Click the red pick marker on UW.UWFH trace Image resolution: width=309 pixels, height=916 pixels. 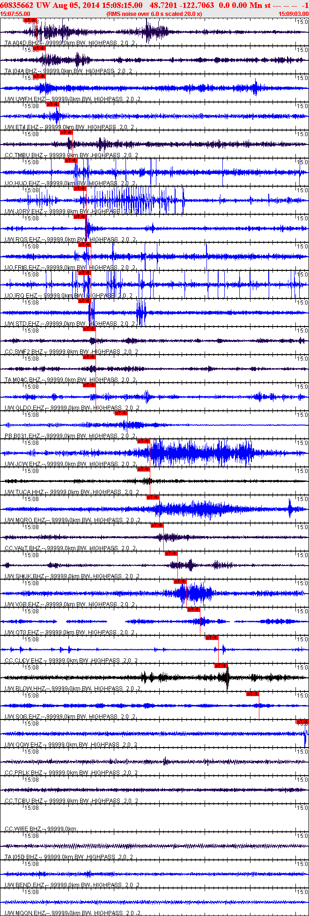pyautogui.click(x=39, y=76)
